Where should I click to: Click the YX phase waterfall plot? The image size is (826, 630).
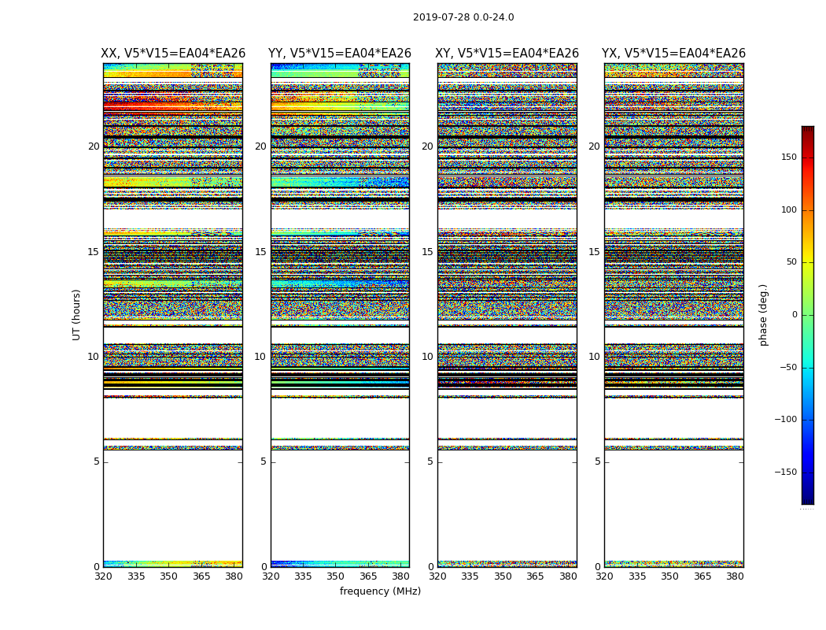673,315
